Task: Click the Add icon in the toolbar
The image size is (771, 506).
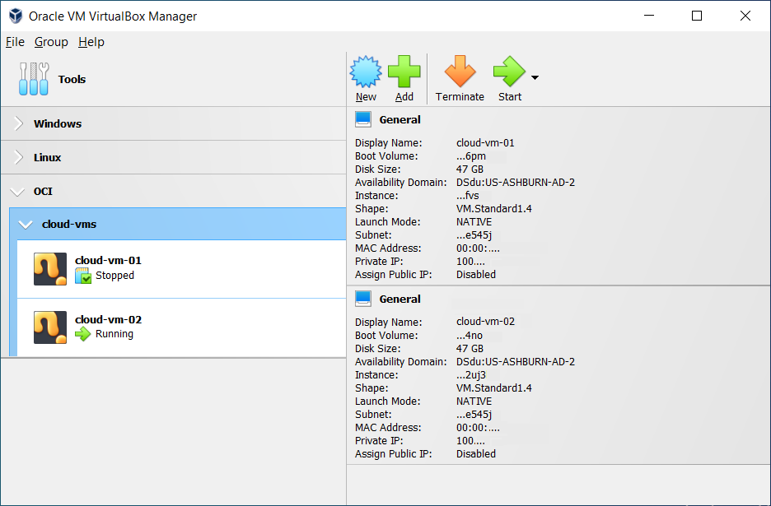Action: click(x=404, y=72)
